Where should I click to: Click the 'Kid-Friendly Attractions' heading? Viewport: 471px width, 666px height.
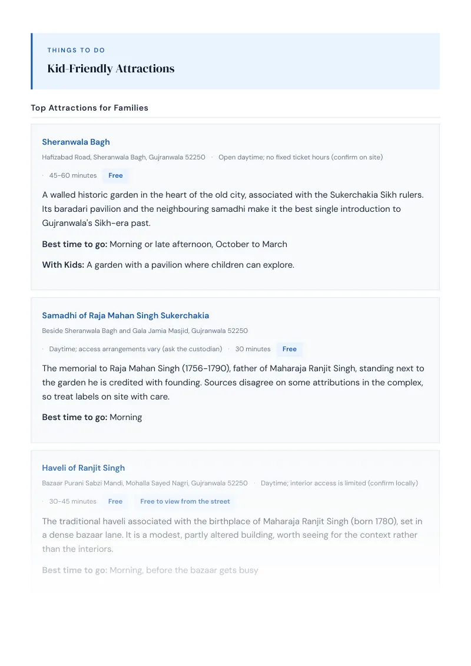(111, 69)
